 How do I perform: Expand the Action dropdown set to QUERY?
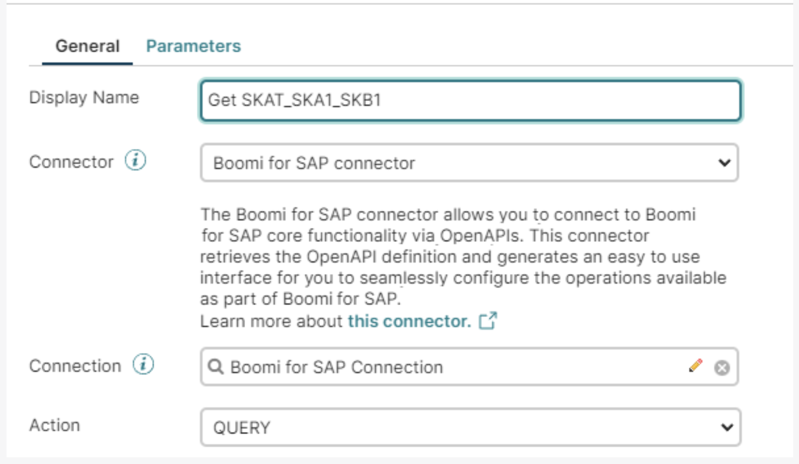[451, 427]
